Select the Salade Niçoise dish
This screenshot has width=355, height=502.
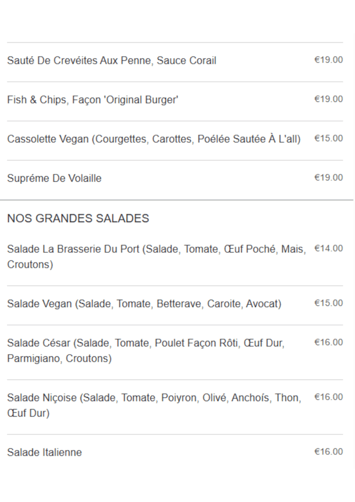point(154,405)
